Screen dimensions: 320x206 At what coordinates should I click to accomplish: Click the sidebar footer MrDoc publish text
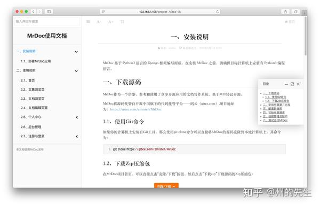pyautogui.click(x=30, y=149)
